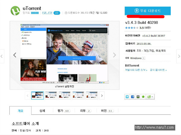Show next screenshot in the gallery
Image resolution: width=181 pixels, height=135 pixels.
tap(114, 55)
